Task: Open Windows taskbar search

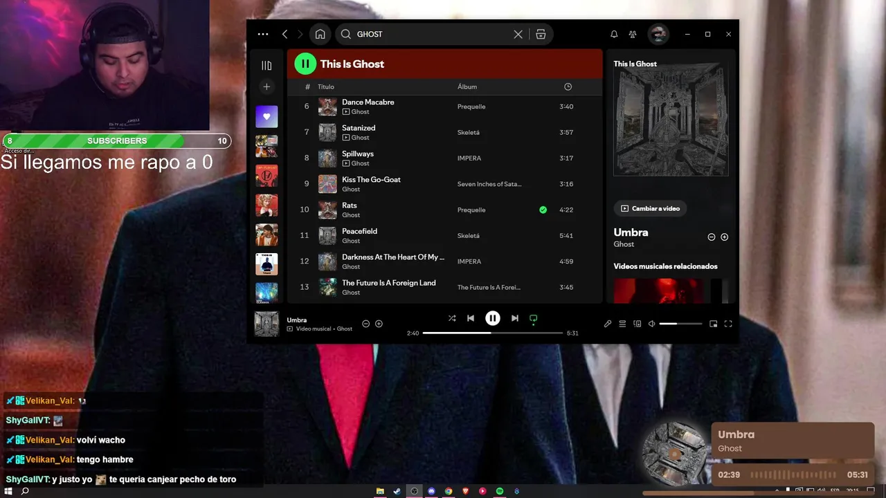Action: point(26,491)
